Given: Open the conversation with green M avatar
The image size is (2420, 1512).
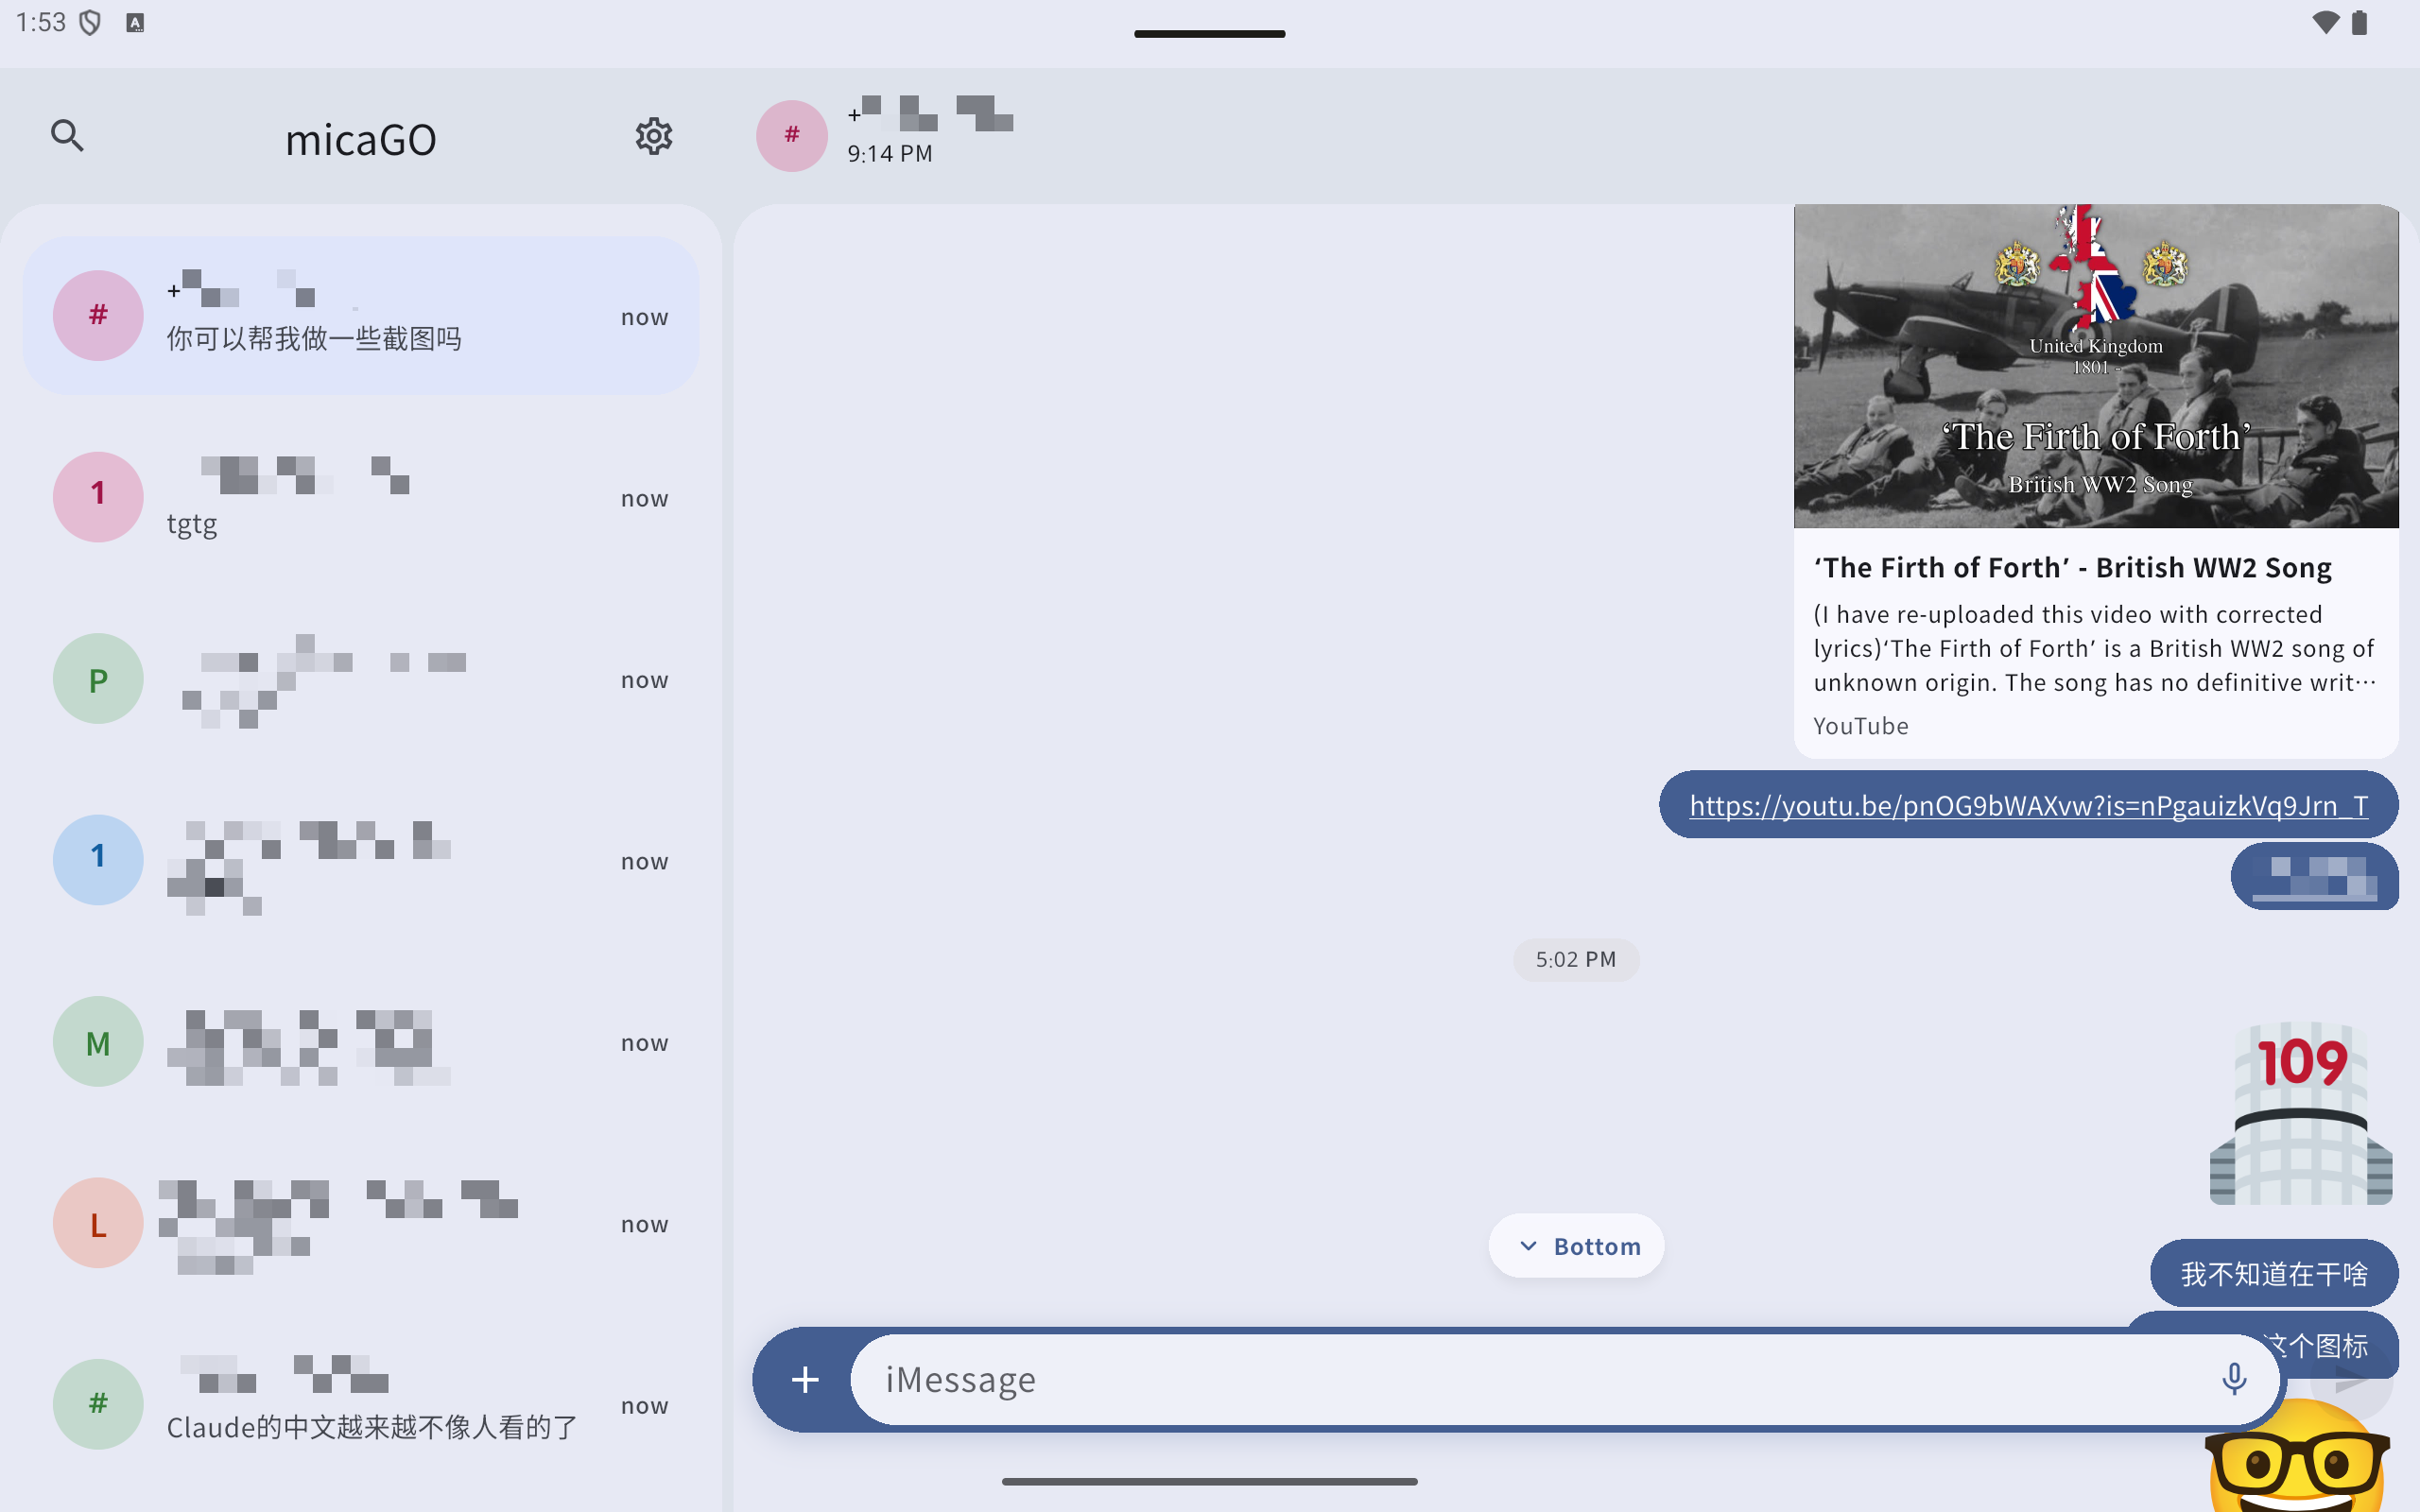Looking at the screenshot, I should [361, 1042].
